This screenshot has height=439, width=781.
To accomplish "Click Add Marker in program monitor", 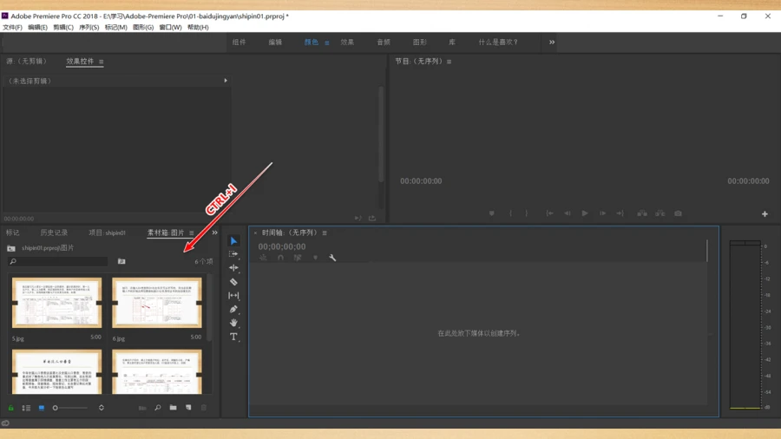I will click(x=492, y=213).
